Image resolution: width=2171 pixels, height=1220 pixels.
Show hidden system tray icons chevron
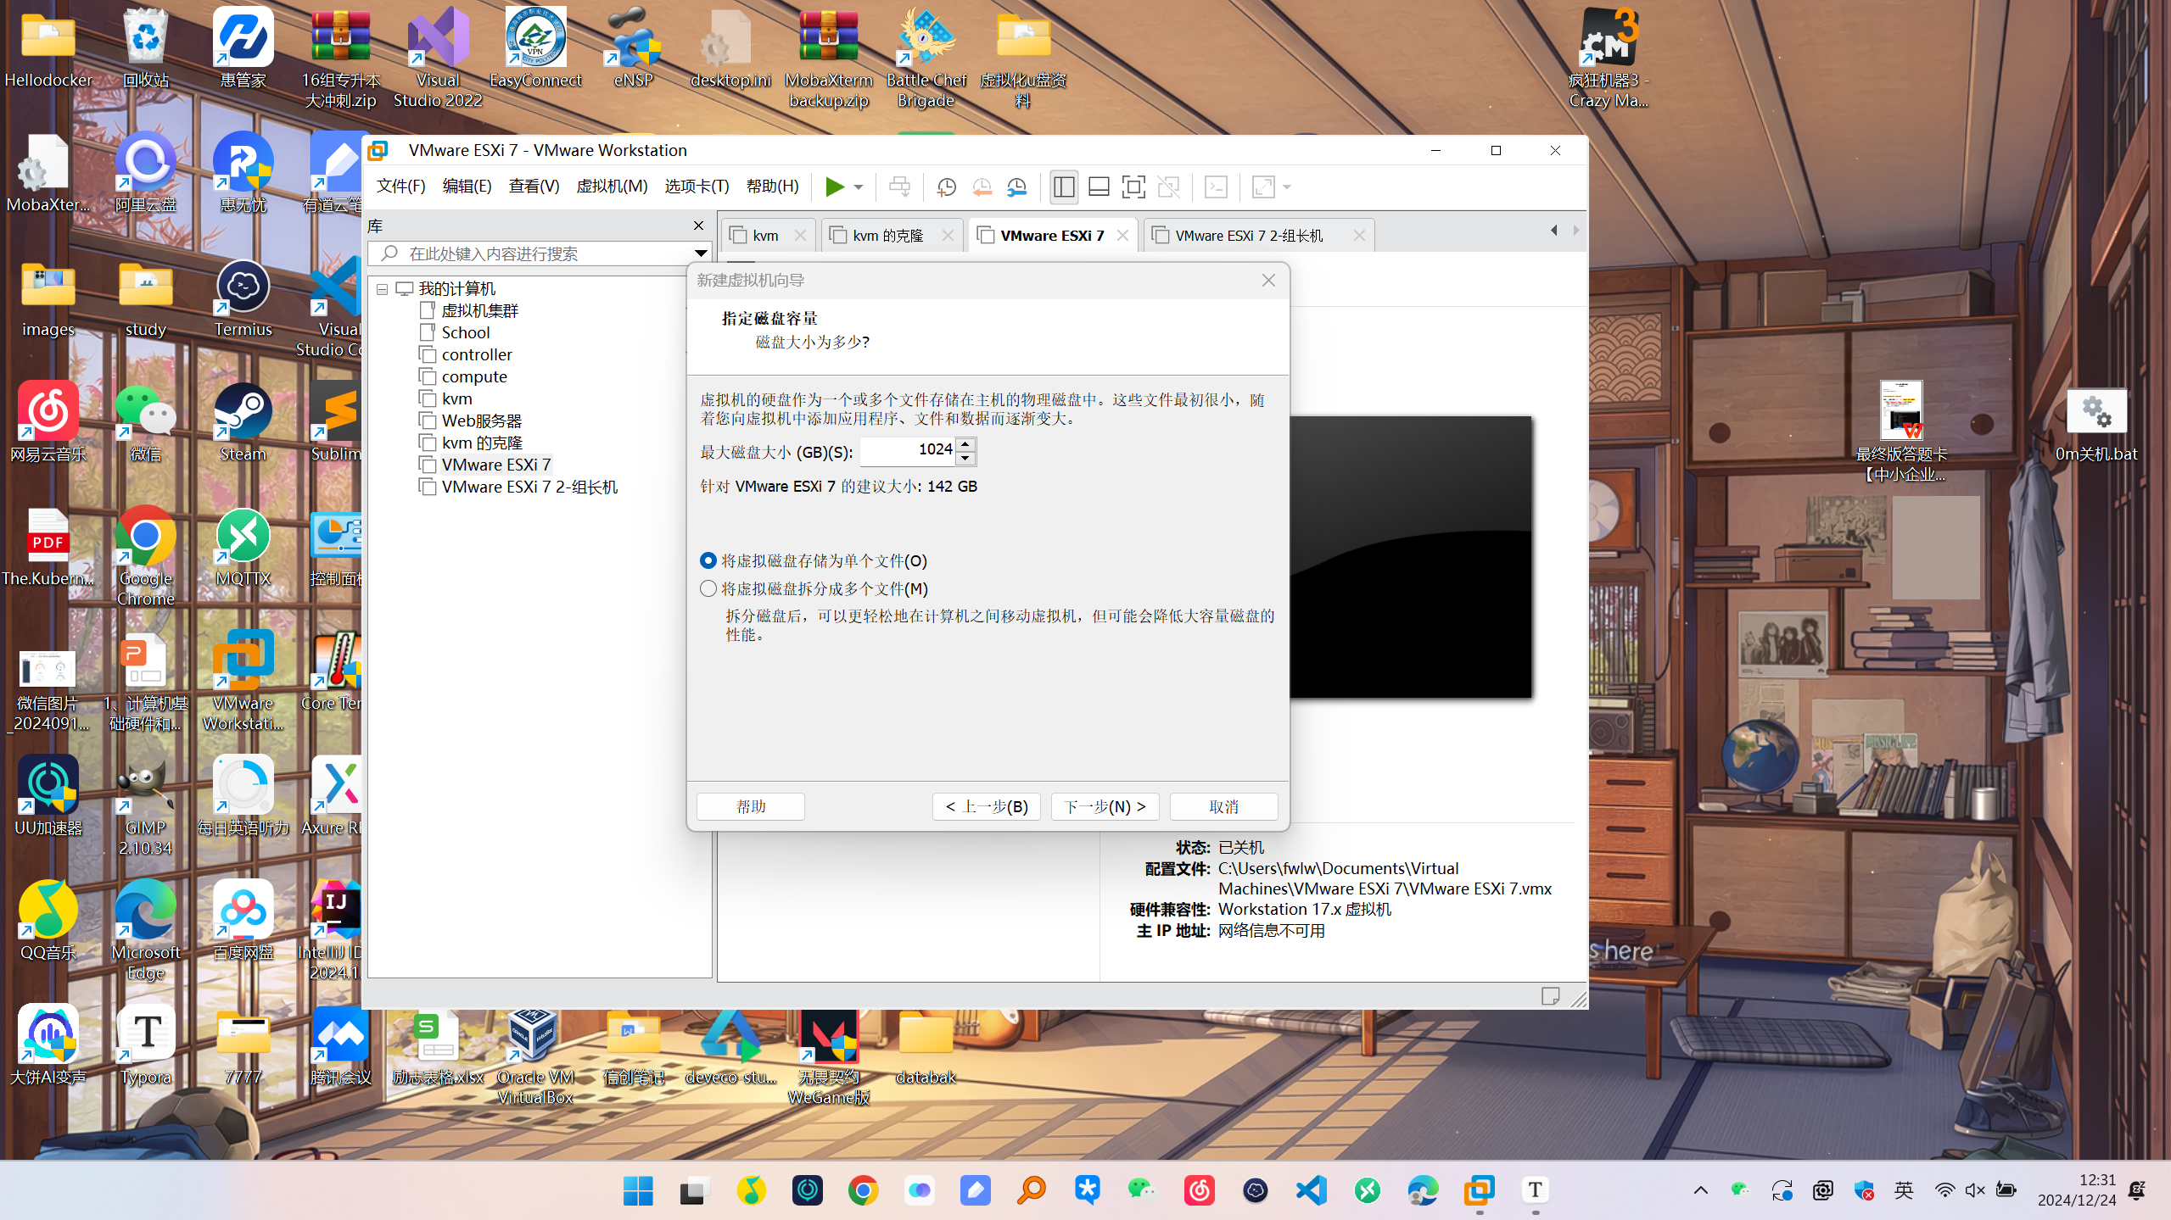(x=1701, y=1190)
